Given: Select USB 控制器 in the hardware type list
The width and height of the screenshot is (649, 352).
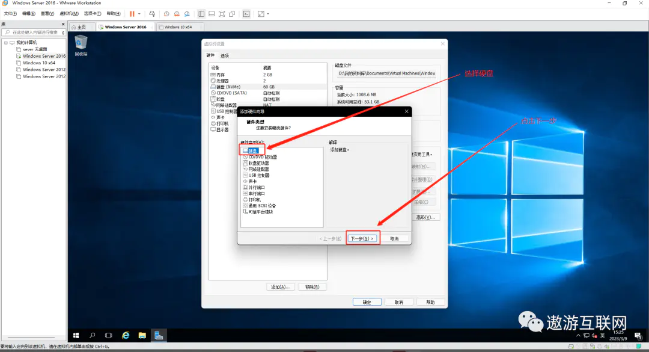Looking at the screenshot, I should [258, 175].
